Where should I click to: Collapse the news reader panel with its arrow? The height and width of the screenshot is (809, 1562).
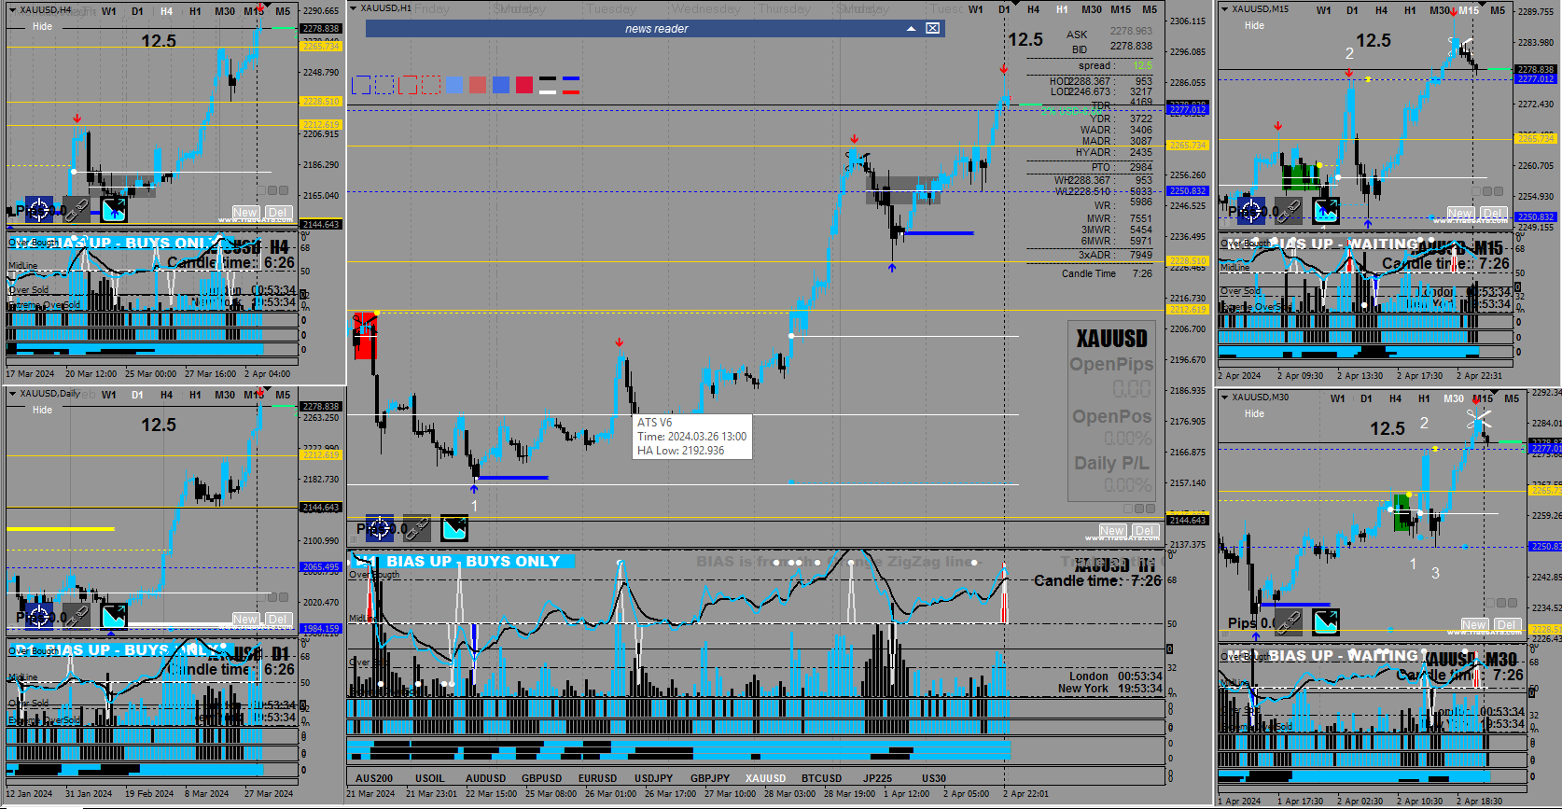912,29
